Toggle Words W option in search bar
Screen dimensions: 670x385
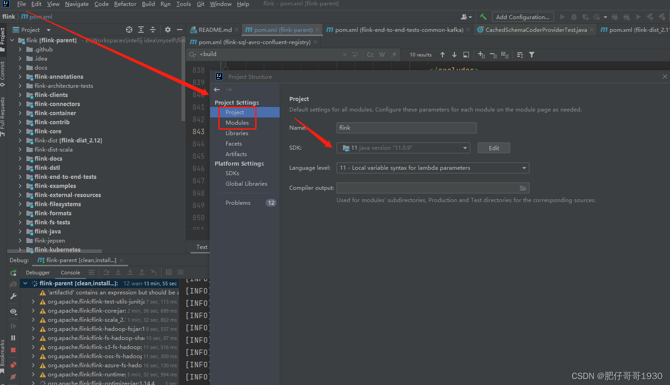(x=382, y=55)
